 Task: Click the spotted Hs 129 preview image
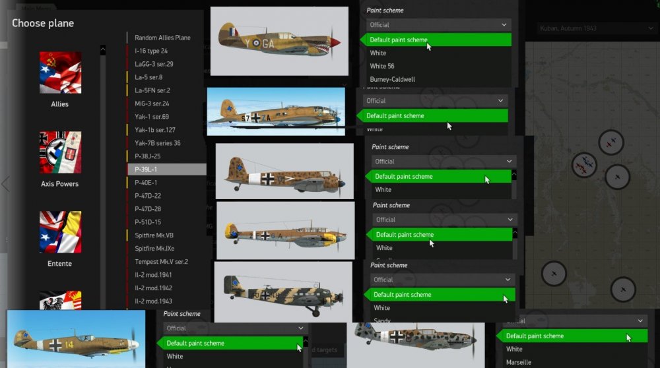coord(284,171)
